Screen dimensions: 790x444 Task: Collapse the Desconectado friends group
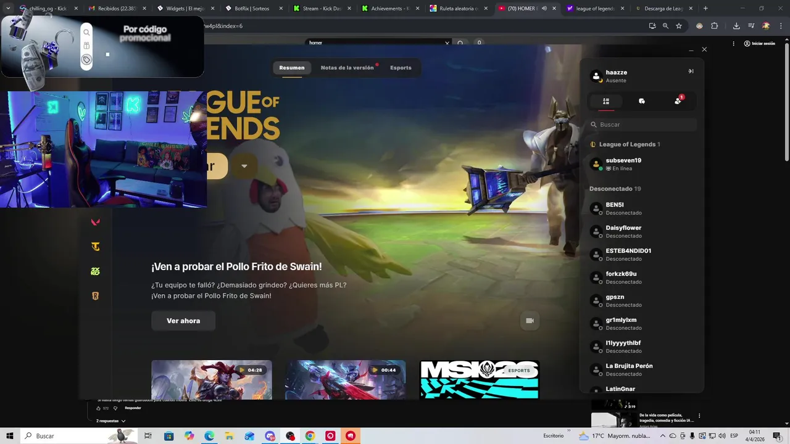[x=615, y=189]
